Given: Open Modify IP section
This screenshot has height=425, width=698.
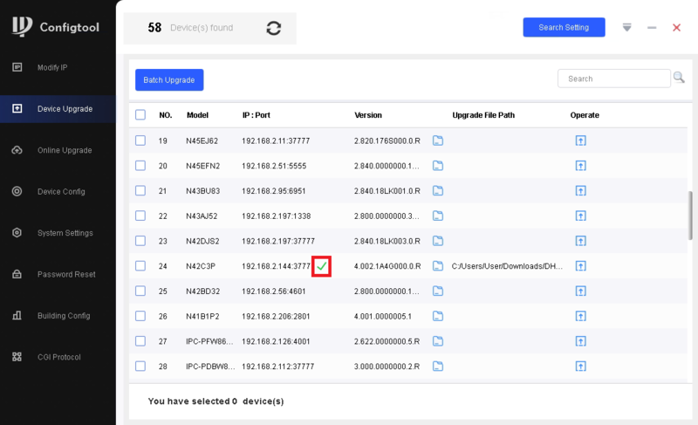Looking at the screenshot, I should click(x=52, y=67).
